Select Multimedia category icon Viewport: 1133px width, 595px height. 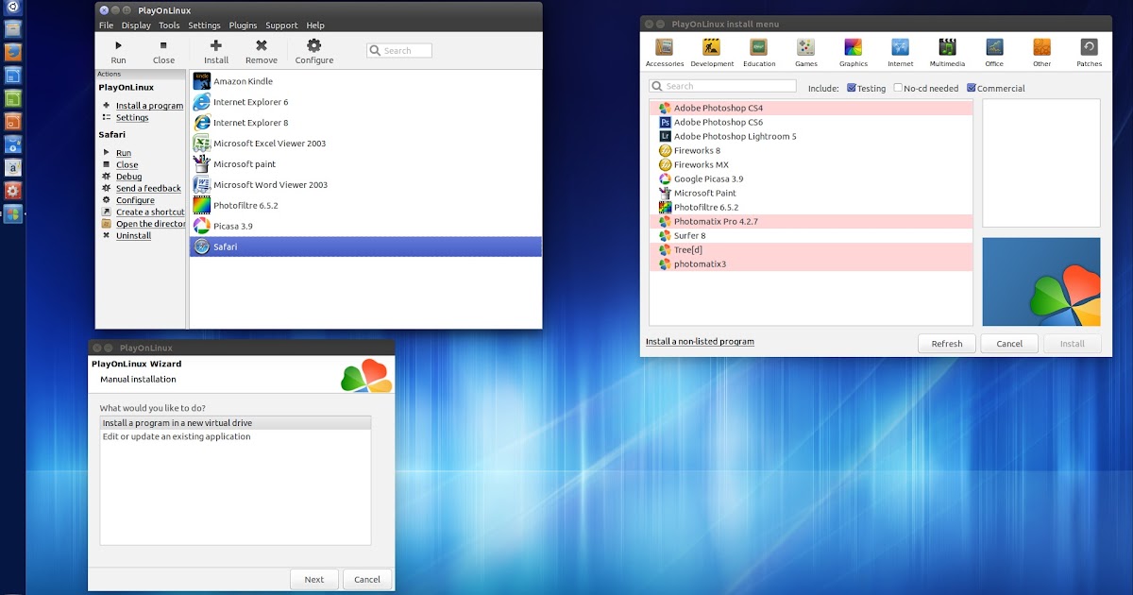tap(947, 47)
